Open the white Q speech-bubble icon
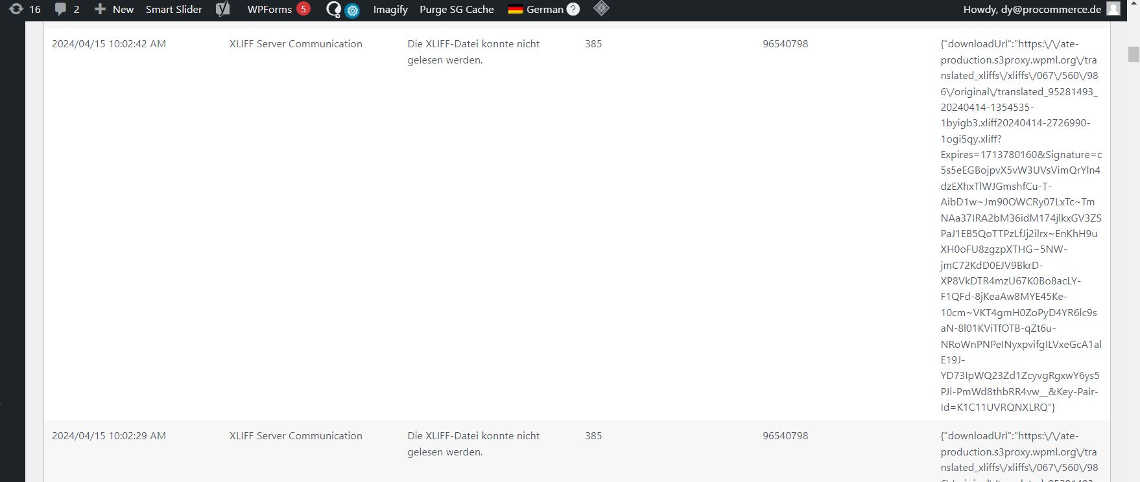 pos(333,9)
